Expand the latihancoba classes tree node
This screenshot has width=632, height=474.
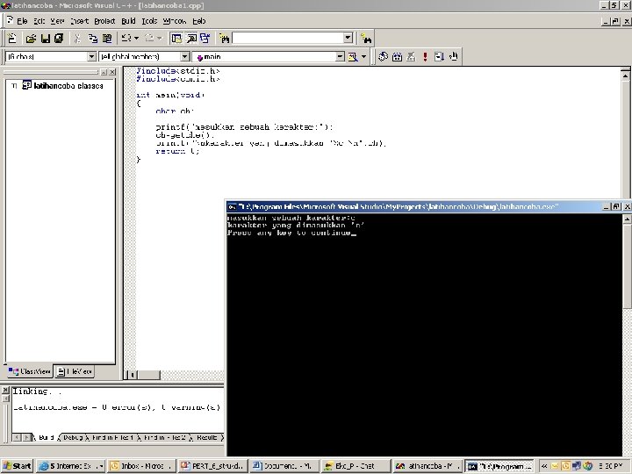[14, 86]
